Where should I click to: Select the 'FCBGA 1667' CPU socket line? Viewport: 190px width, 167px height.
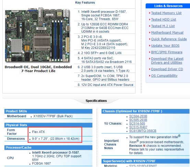tap(41, 164)
